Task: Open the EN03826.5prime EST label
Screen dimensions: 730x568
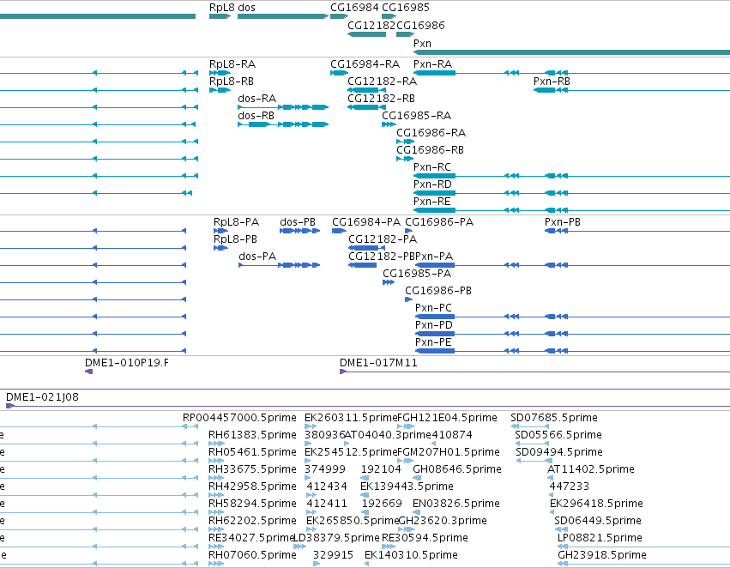Action: pos(456,504)
